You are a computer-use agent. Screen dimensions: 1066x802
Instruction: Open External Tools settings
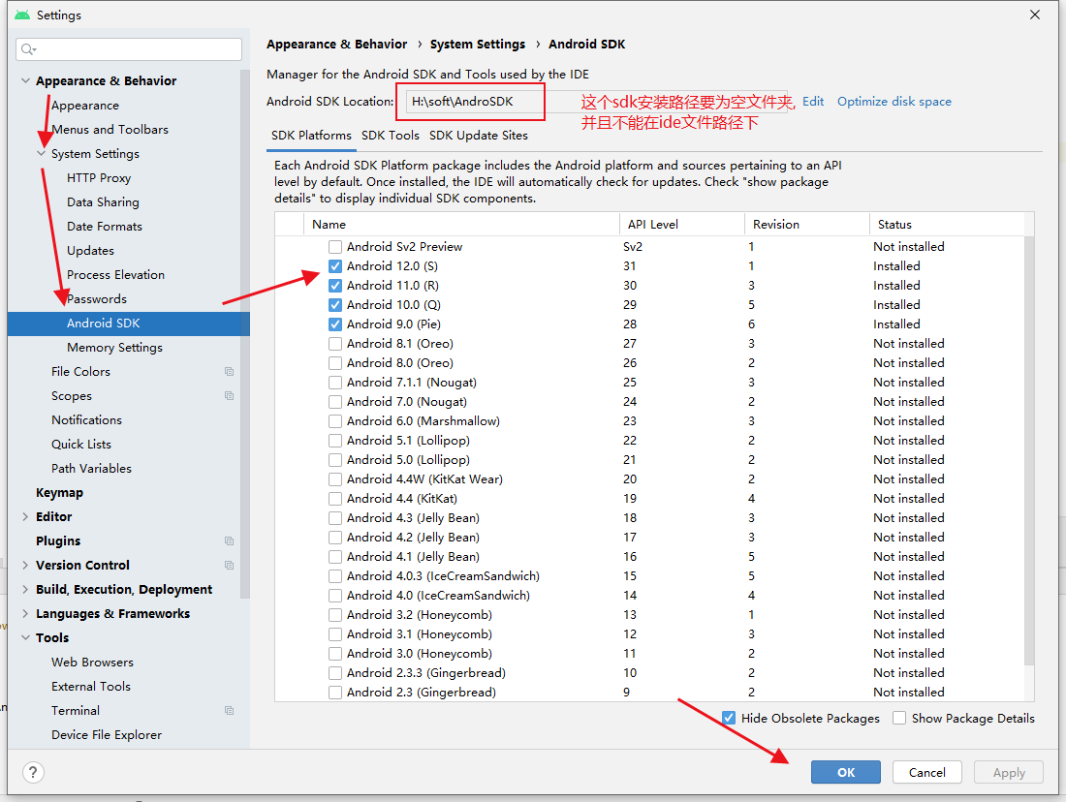coord(90,687)
